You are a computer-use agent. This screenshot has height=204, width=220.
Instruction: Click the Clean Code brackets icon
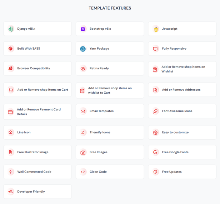point(83,172)
